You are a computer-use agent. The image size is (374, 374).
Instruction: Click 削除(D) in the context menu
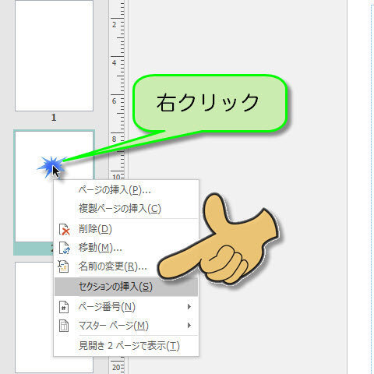(x=126, y=229)
